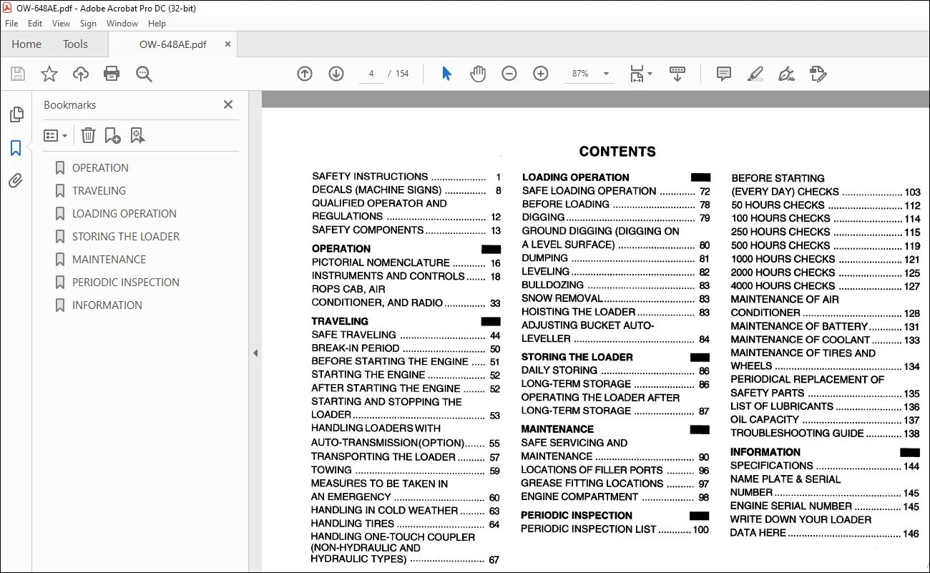Screen dimensions: 930x573
Task: Click the Save file icon
Action: 18,74
